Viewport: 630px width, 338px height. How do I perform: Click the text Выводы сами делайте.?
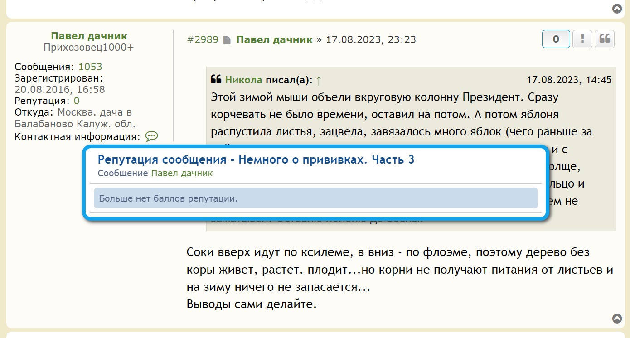tap(252, 304)
